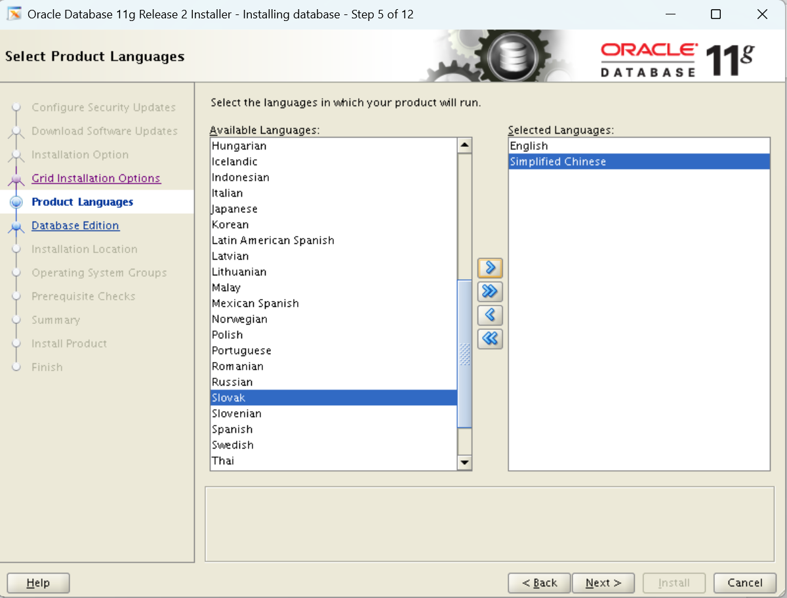The width and height of the screenshot is (787, 598).
Task: Remove all languages with double-left arrow
Action: tap(490, 338)
